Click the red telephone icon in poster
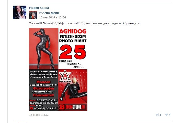Screen dimensions: 178x123 pyautogui.click(x=31, y=108)
